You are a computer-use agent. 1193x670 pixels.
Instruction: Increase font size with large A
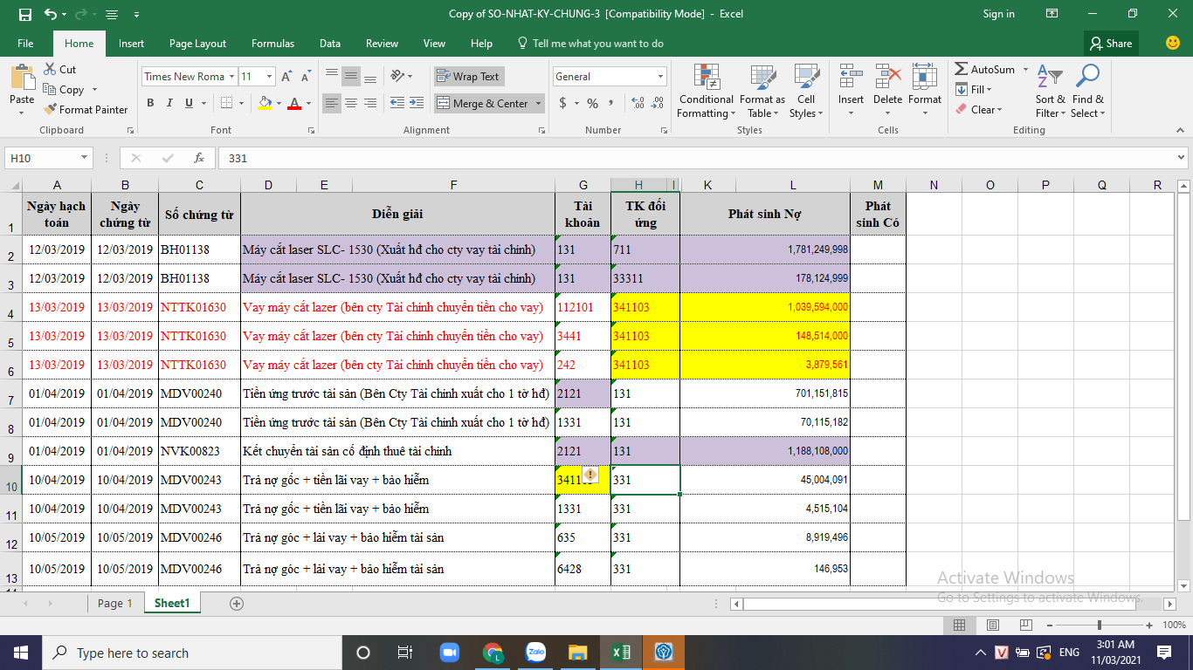tap(287, 77)
